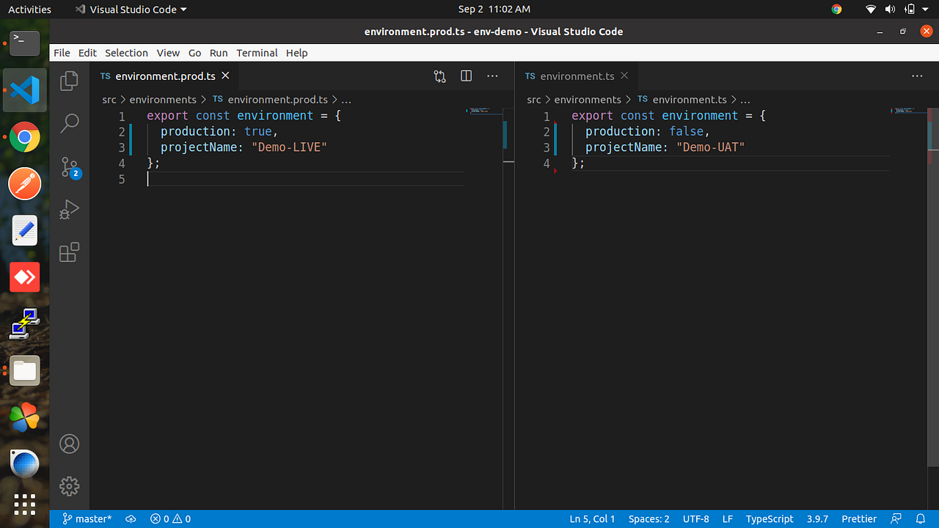Open the Source Control view
Viewport: 939px width, 528px height.
(69, 166)
